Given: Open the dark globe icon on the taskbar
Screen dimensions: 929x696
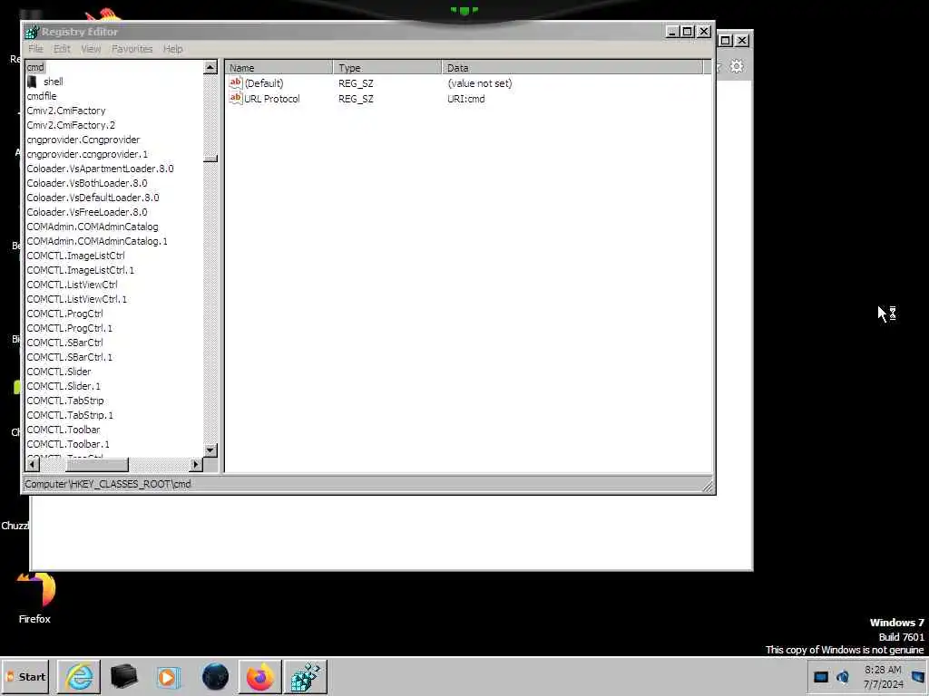Looking at the screenshot, I should coord(215,676).
